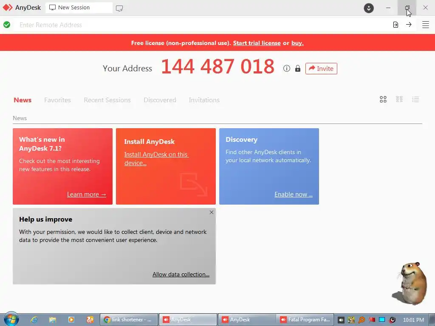Click the Invite button
The image size is (435, 326).
[x=321, y=68]
